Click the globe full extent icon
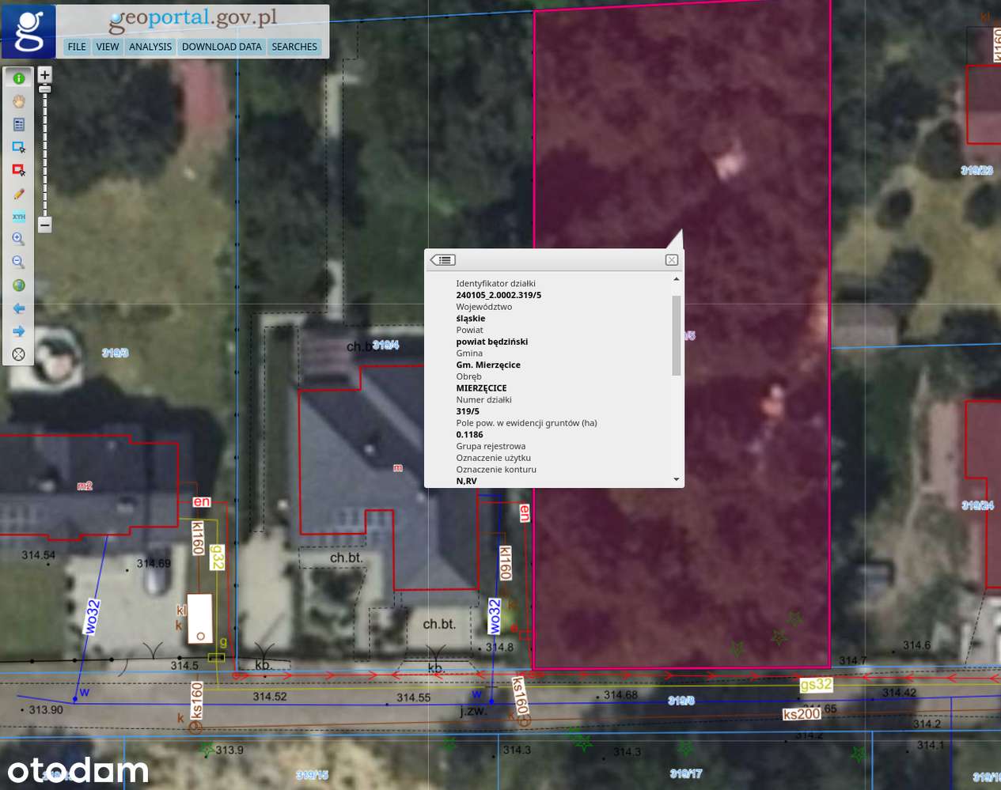This screenshot has height=790, width=1001. coord(19,285)
